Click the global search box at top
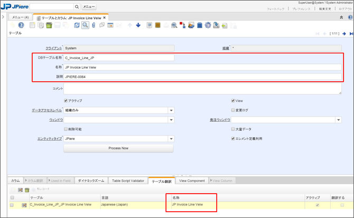Screen dimensions: 354x218 [52, 7]
